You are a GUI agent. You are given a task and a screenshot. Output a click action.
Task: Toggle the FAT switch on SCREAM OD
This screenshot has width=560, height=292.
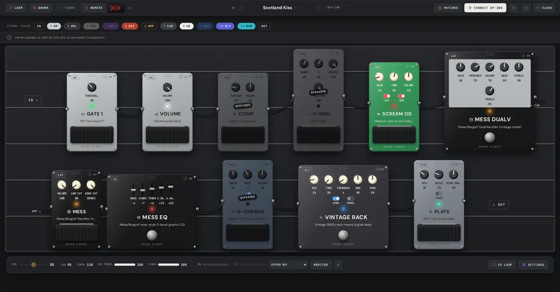coord(387,96)
